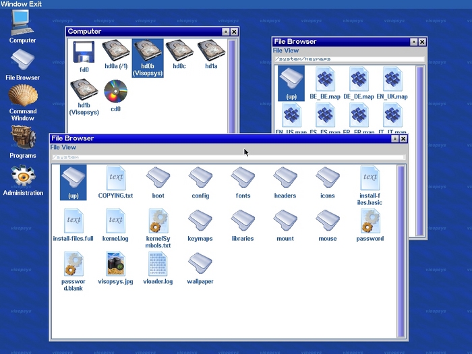Open View menu in keymaps File Browser

pos(291,51)
